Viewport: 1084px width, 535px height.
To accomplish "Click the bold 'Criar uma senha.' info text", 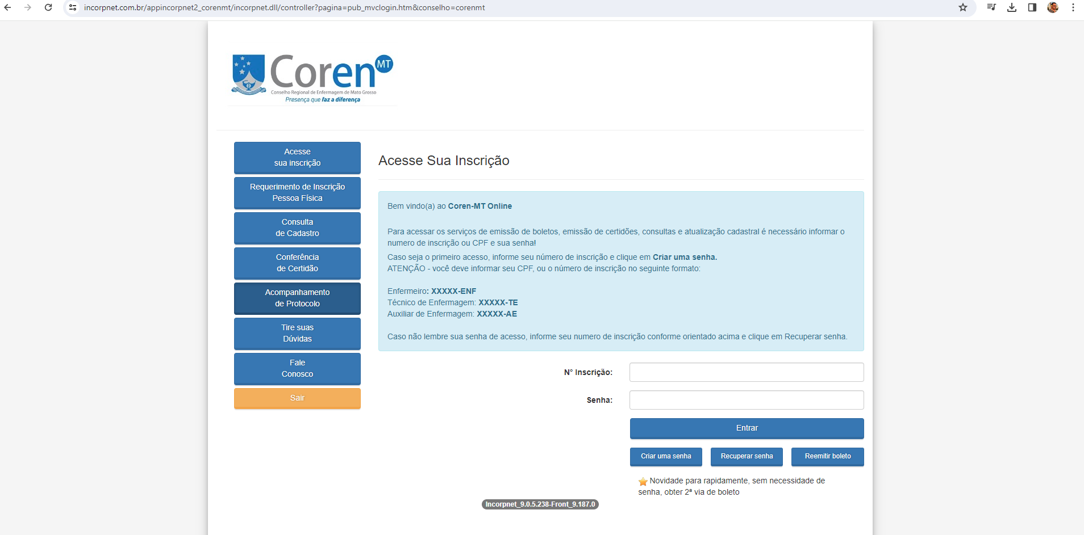I will (685, 257).
